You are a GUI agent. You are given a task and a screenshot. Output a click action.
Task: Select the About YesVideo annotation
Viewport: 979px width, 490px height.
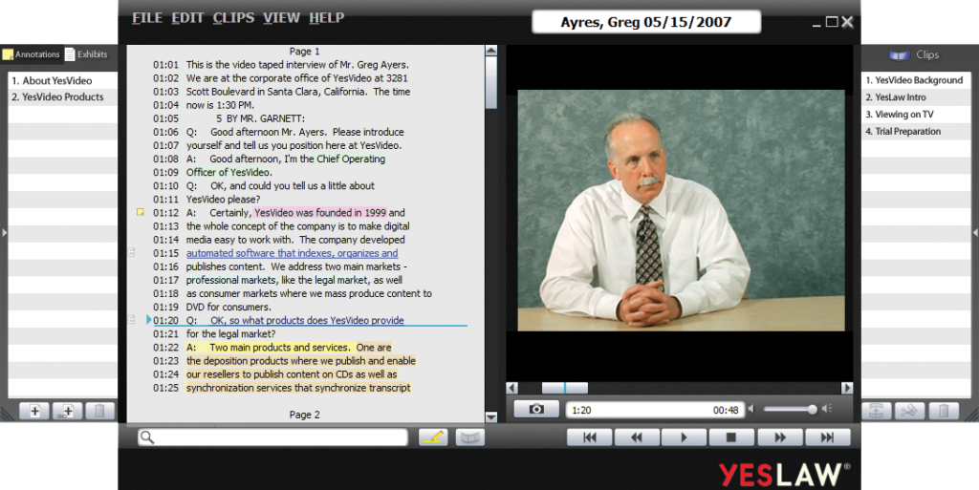click(x=62, y=80)
